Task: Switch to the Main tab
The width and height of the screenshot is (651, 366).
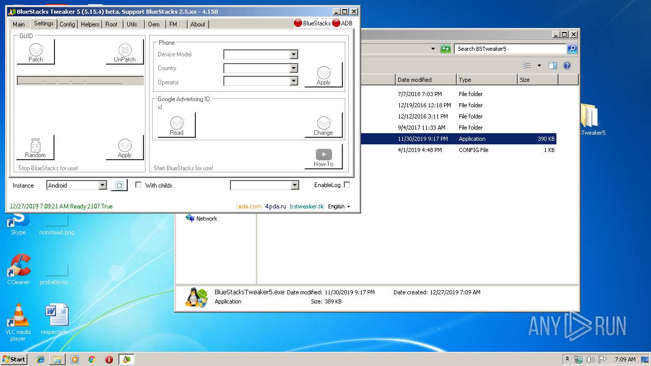Action: point(19,24)
